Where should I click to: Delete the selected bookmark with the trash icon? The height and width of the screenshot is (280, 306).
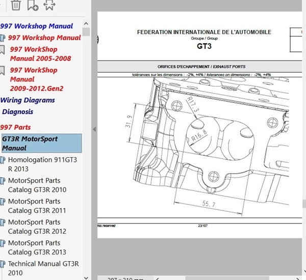point(16,5)
